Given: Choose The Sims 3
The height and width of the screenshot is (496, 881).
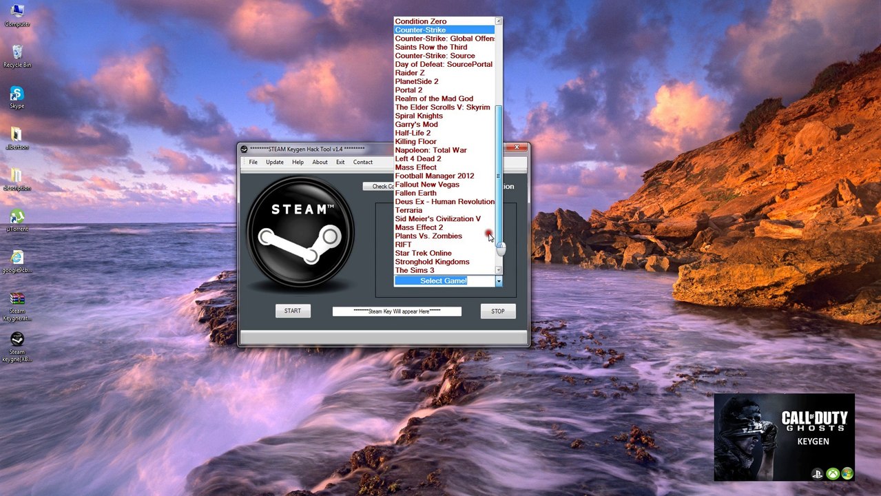Looking at the screenshot, I should 444,271.
